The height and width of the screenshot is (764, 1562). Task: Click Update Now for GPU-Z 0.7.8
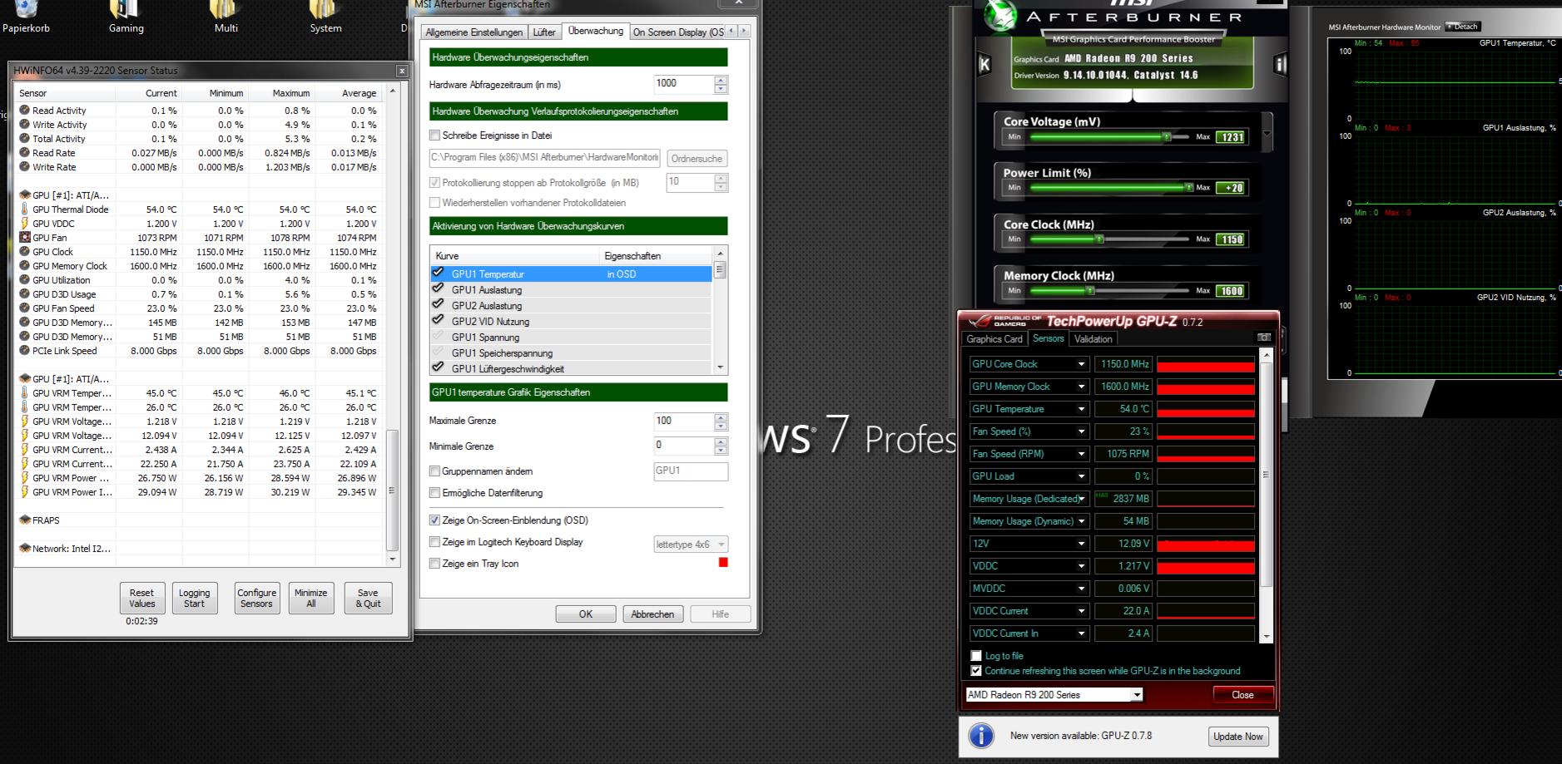coord(1237,737)
